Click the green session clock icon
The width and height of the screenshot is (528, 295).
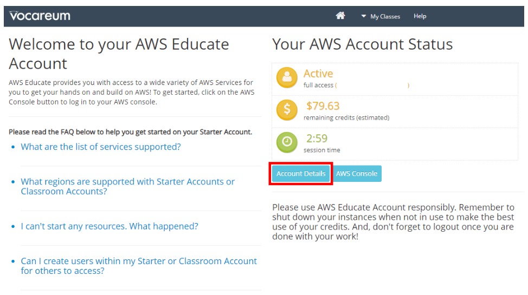(x=287, y=142)
